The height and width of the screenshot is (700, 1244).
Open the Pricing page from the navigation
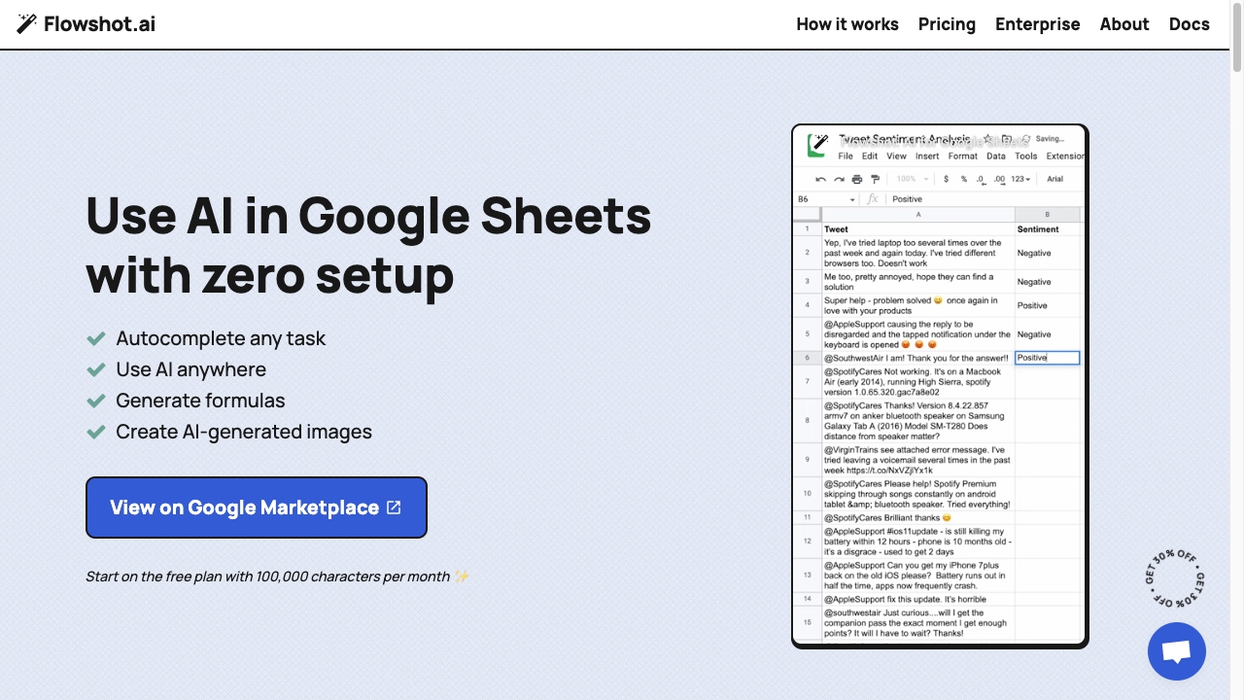point(947,24)
